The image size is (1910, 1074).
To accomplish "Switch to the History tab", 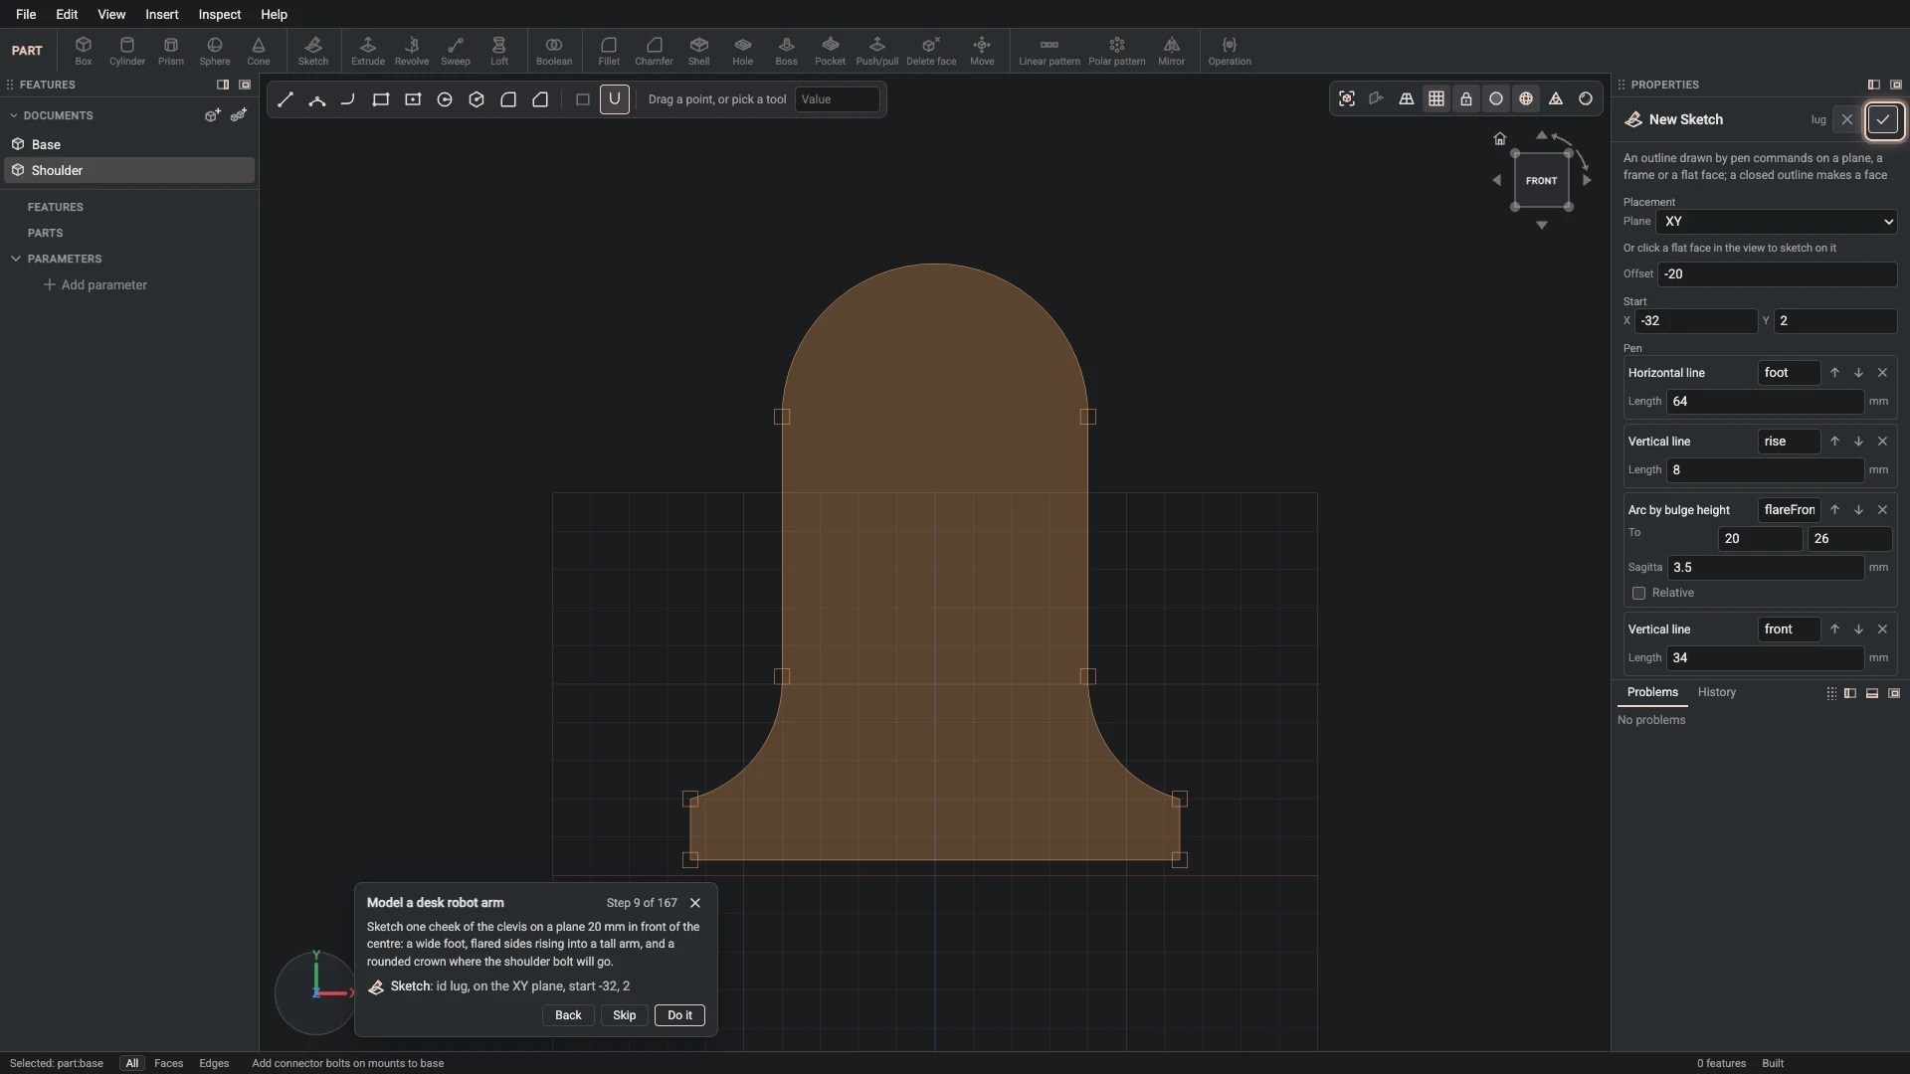I will (1717, 692).
